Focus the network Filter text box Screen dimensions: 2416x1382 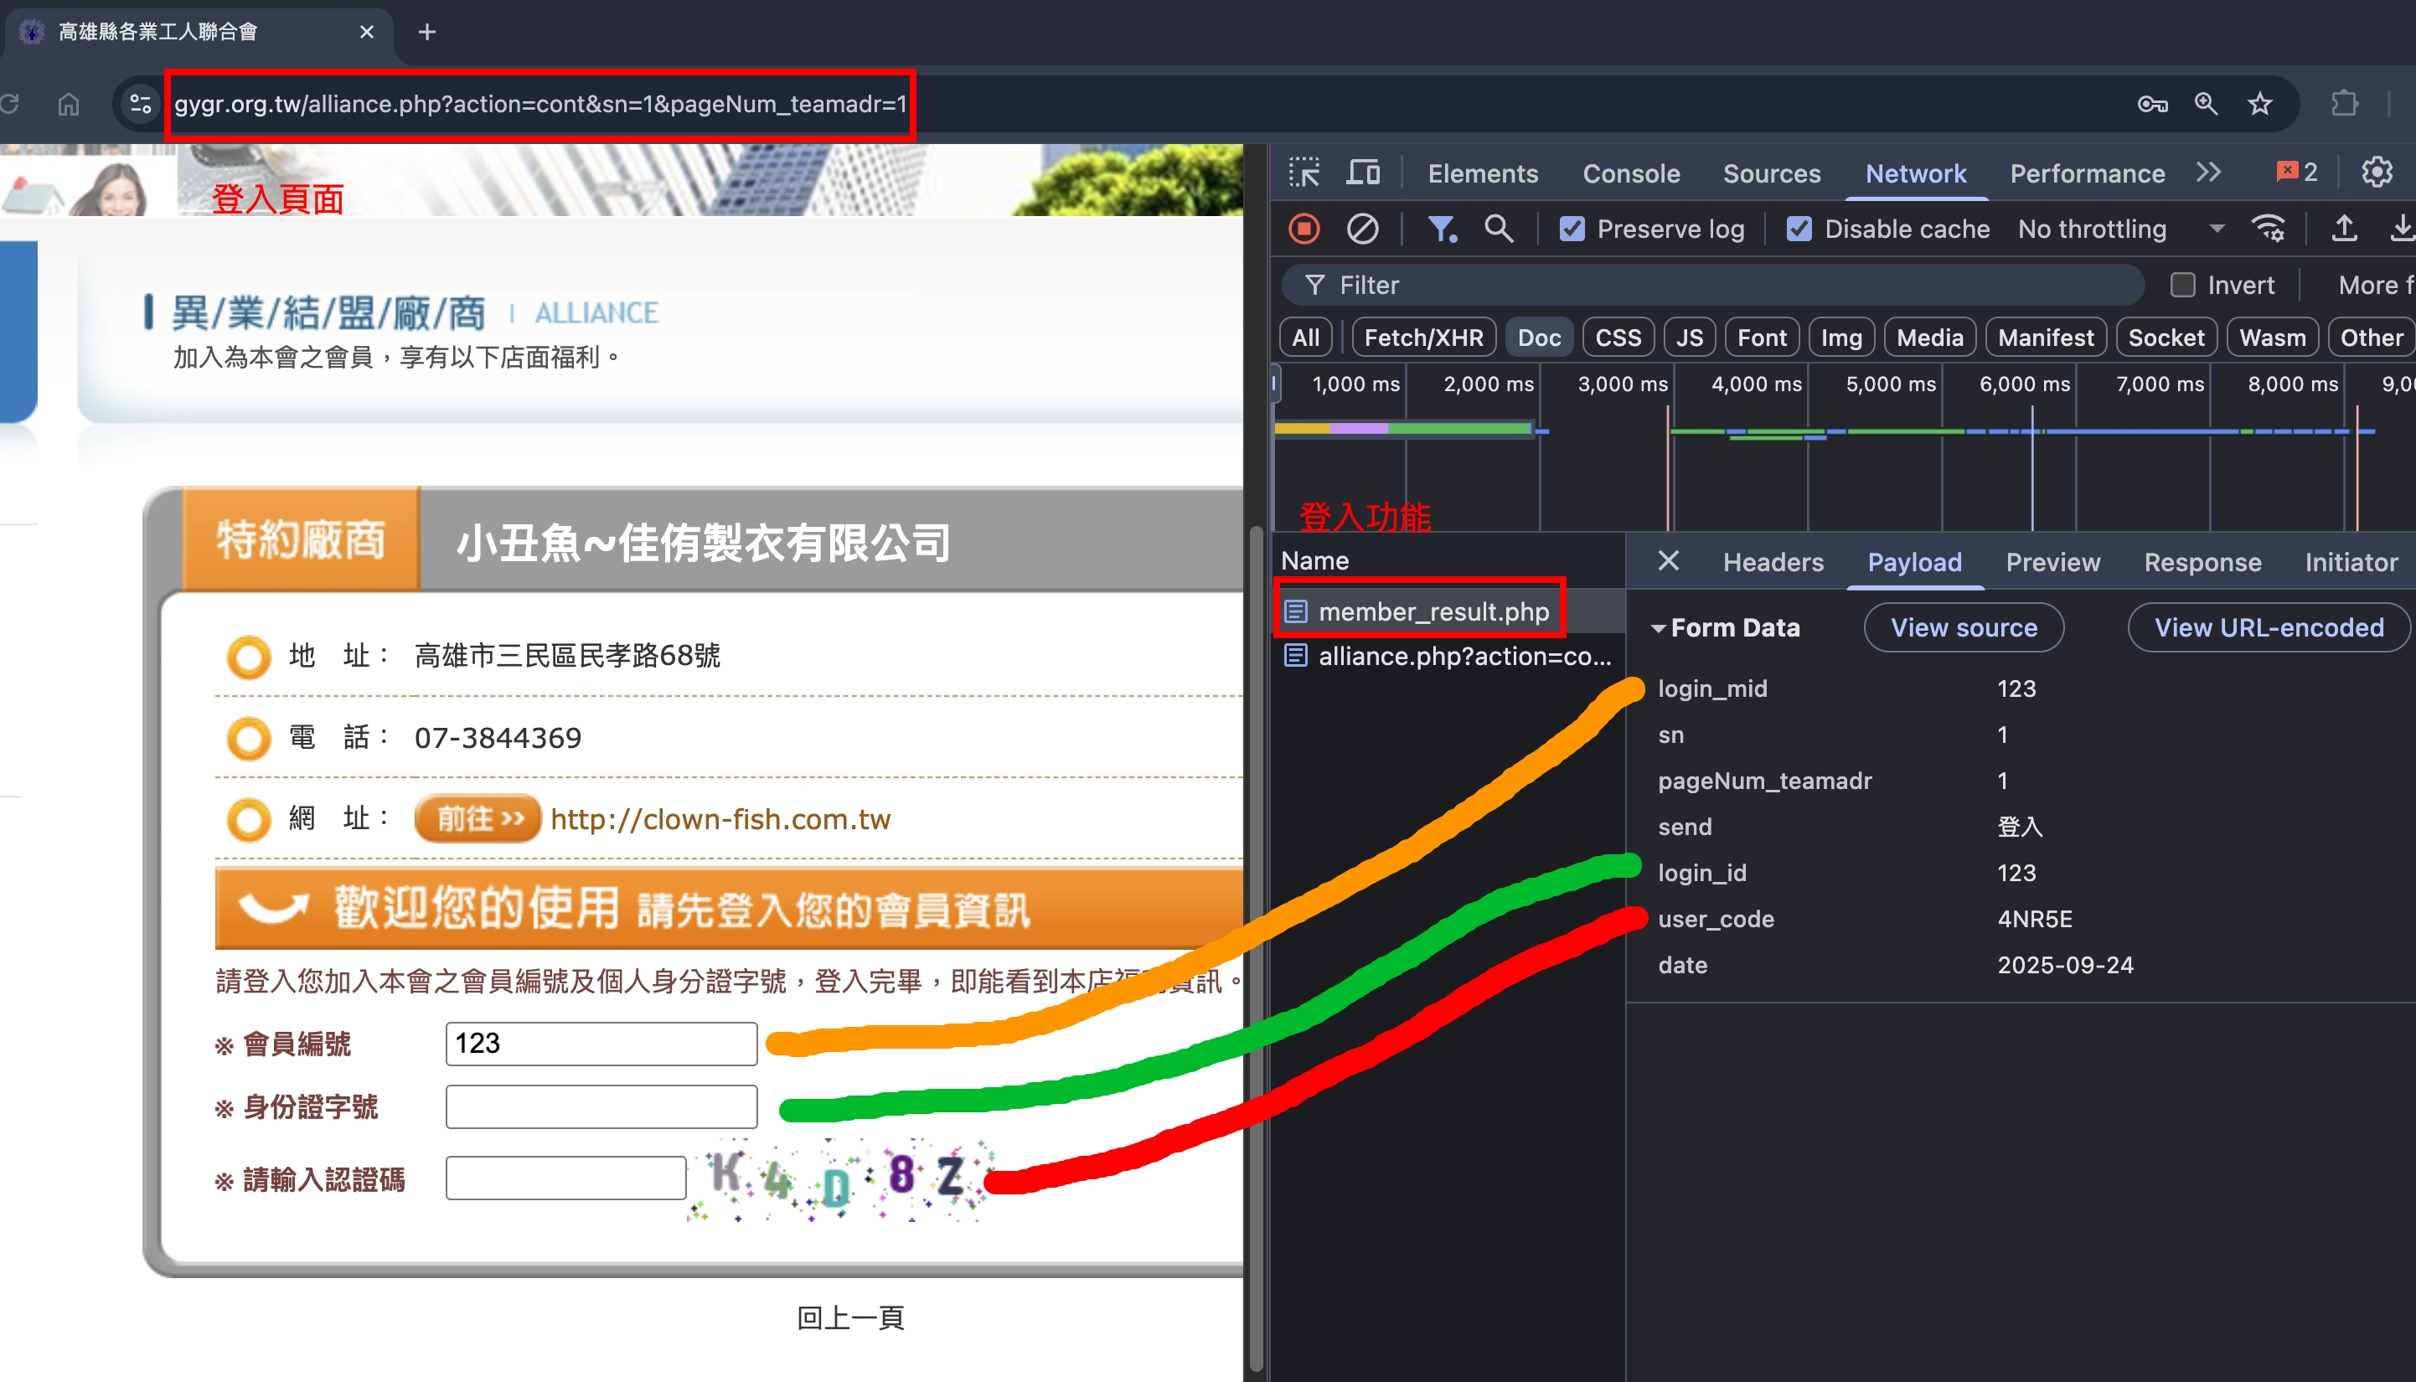pyautogui.click(x=1713, y=285)
